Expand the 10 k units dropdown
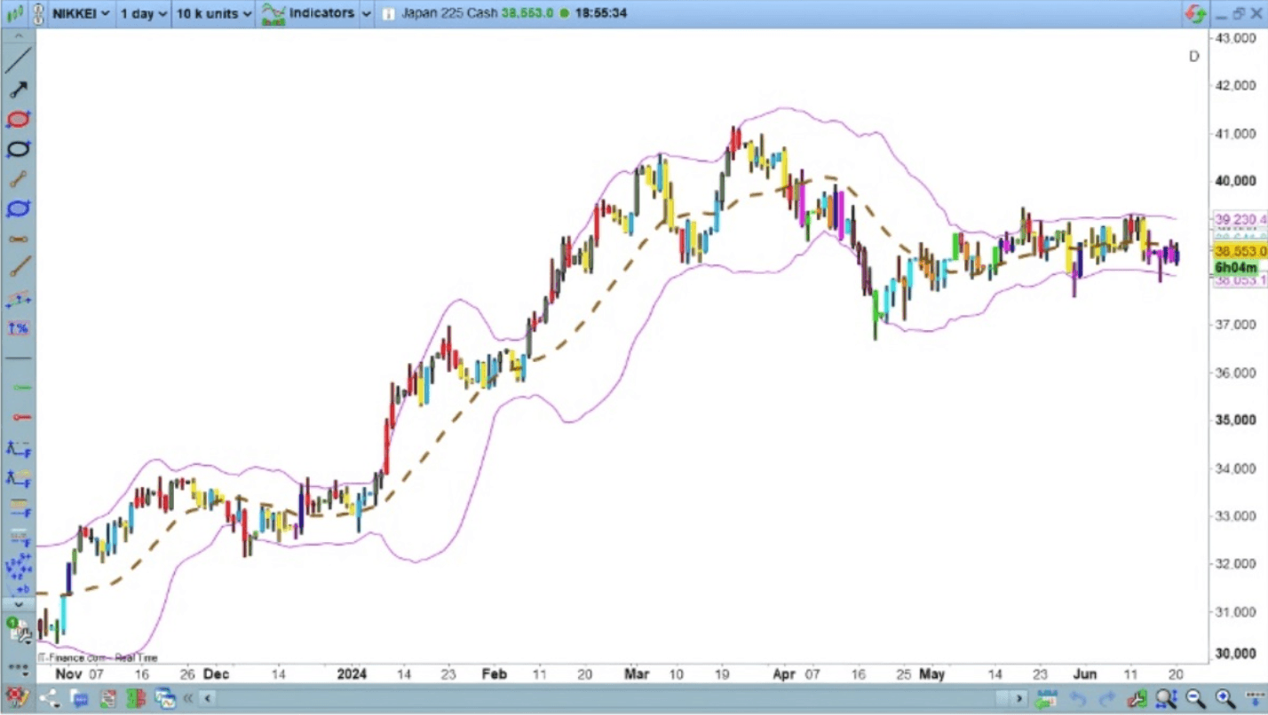 click(x=211, y=13)
